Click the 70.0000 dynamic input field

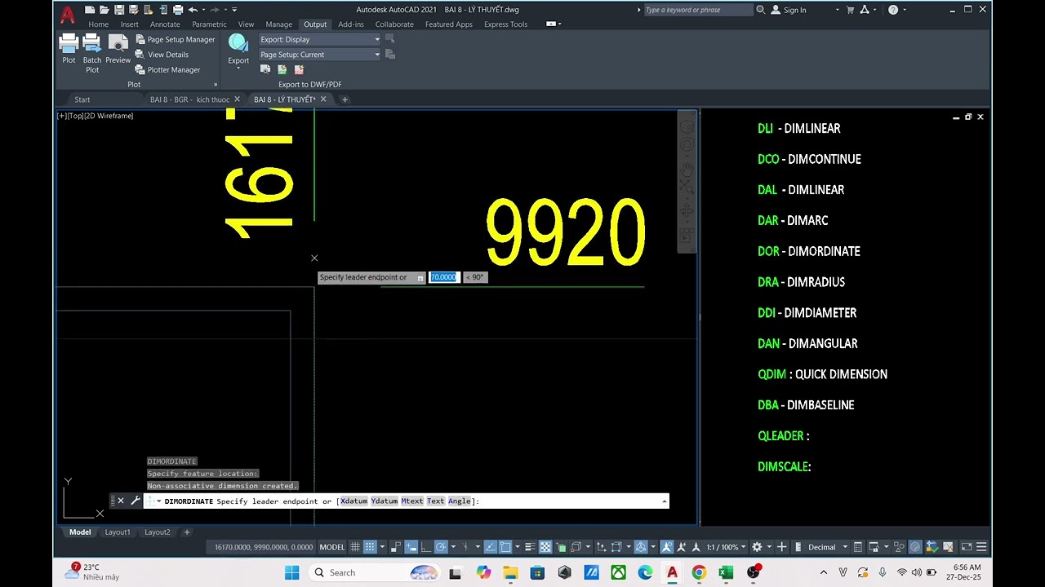pos(444,277)
